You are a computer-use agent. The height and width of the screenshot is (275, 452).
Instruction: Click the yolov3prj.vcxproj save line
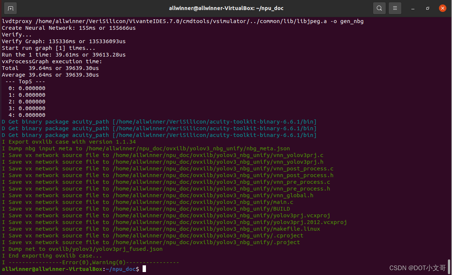166,215
